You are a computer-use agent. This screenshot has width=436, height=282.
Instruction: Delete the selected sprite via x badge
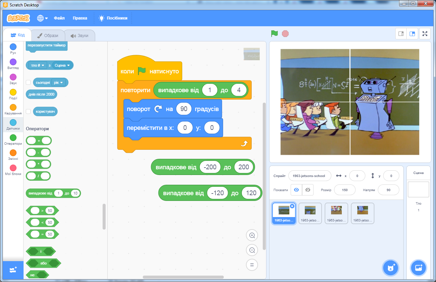(292, 206)
